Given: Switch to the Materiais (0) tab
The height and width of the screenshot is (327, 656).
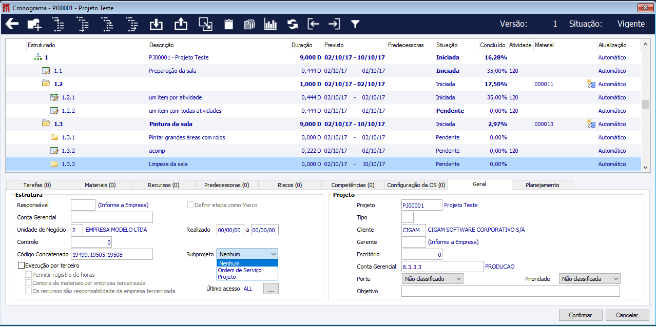Looking at the screenshot, I should click(100, 185).
